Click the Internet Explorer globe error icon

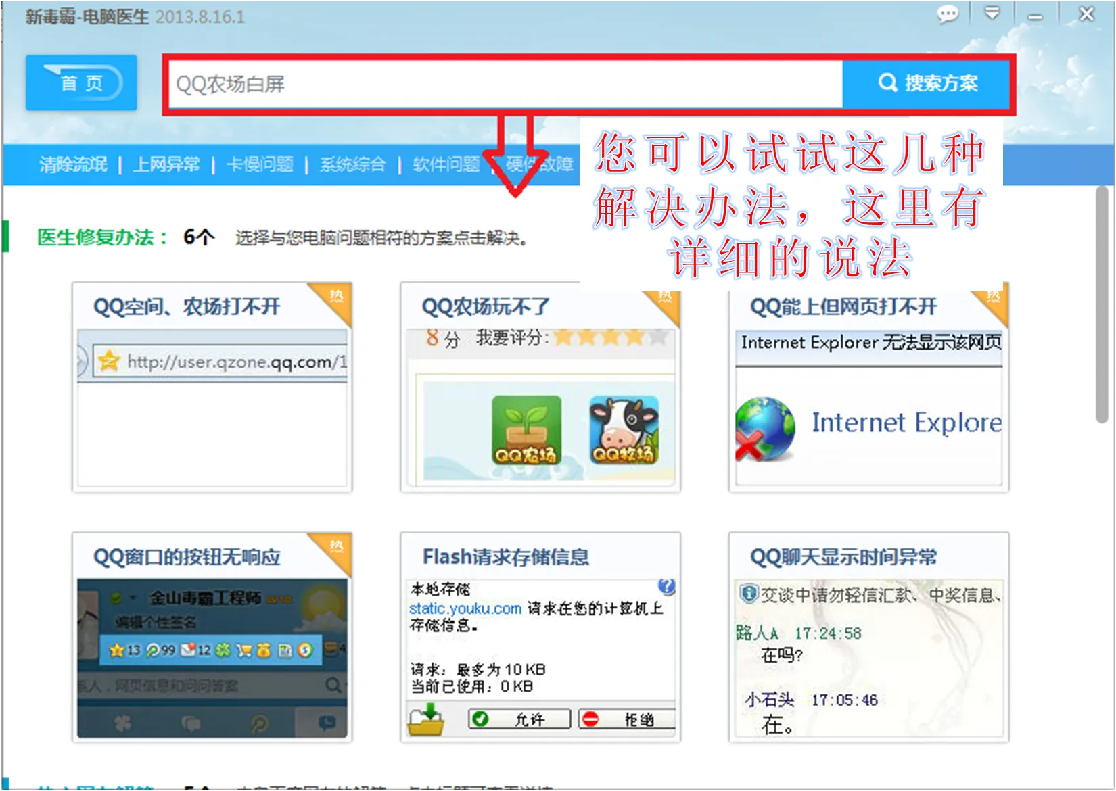tap(765, 429)
